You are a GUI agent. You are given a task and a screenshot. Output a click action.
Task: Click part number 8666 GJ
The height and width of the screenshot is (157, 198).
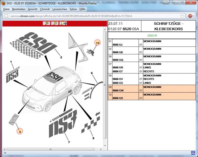coord(118,45)
